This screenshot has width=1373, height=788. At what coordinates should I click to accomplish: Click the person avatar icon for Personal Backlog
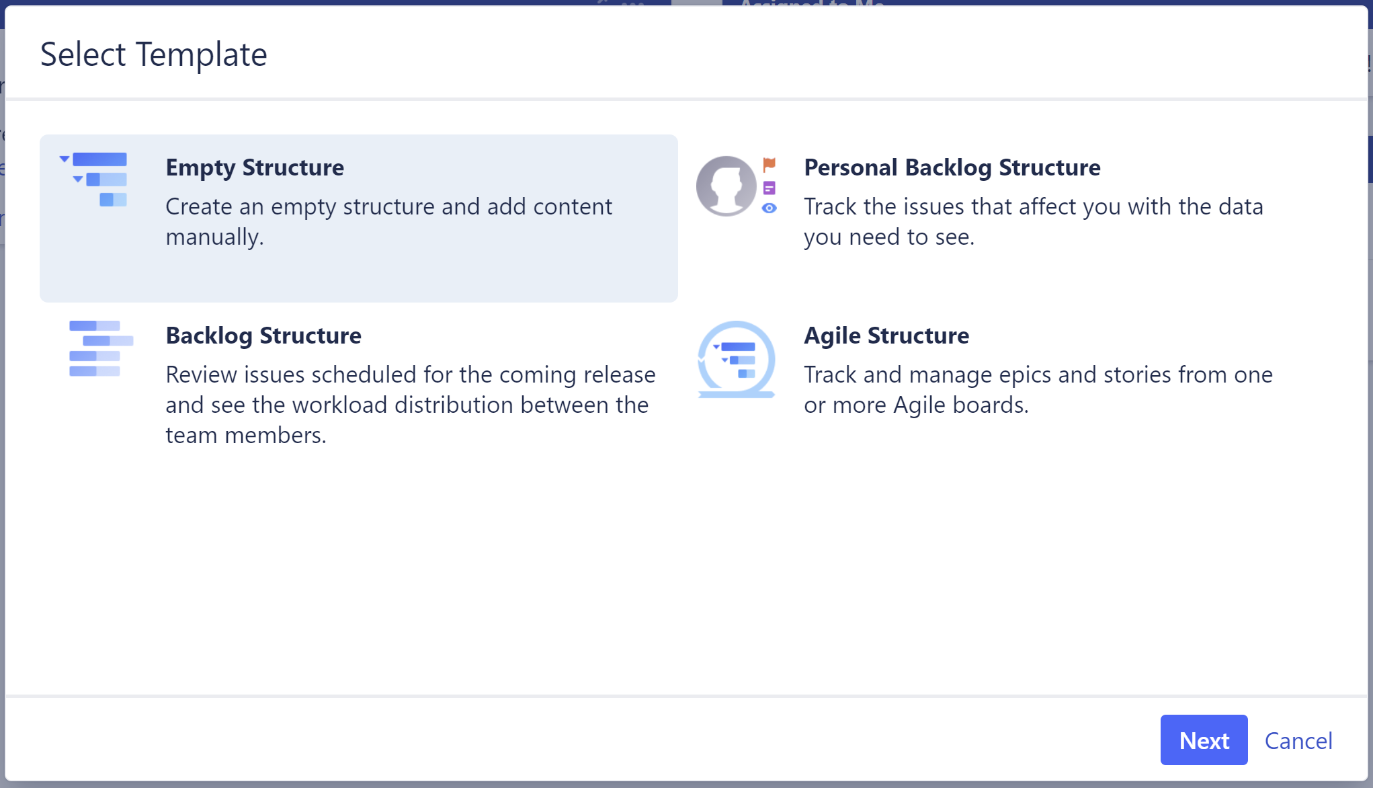pos(726,186)
